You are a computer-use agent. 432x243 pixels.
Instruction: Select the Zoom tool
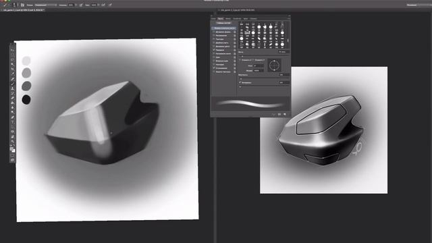click(x=12, y=141)
